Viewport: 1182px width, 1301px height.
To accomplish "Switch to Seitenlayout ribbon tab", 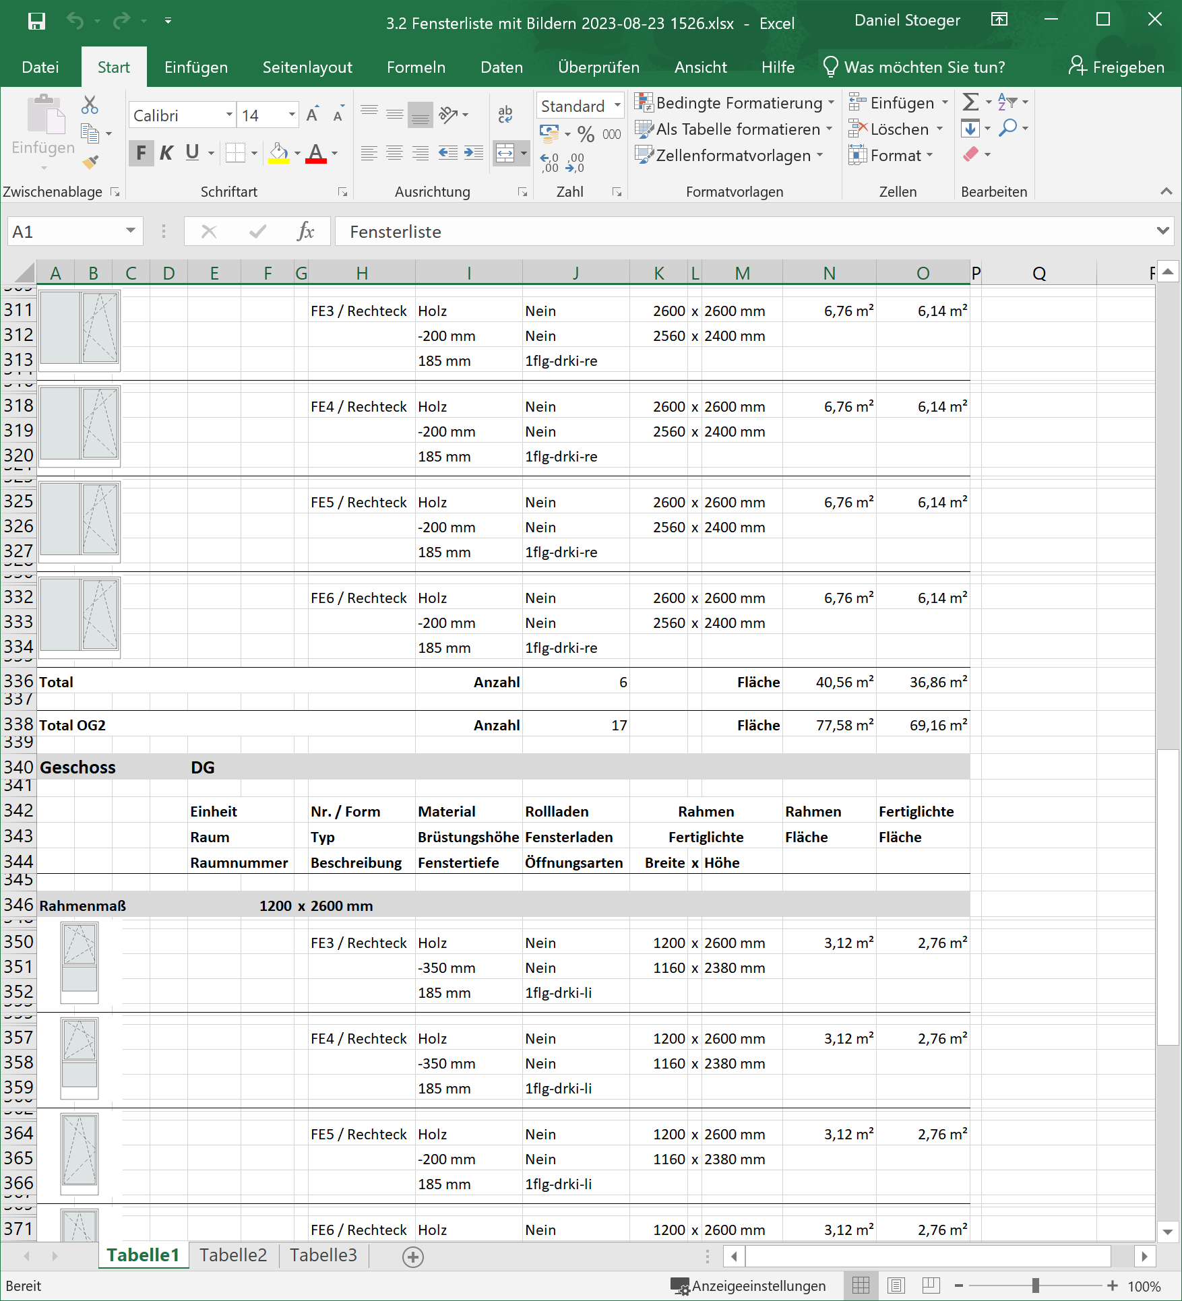I will coord(307,67).
